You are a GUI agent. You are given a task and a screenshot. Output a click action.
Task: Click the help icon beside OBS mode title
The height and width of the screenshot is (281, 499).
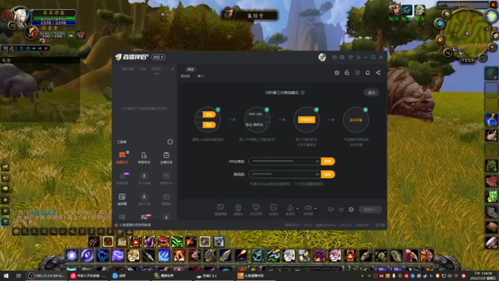(303, 92)
